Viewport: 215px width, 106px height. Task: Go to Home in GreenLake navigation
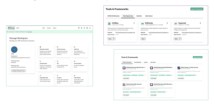44,28
